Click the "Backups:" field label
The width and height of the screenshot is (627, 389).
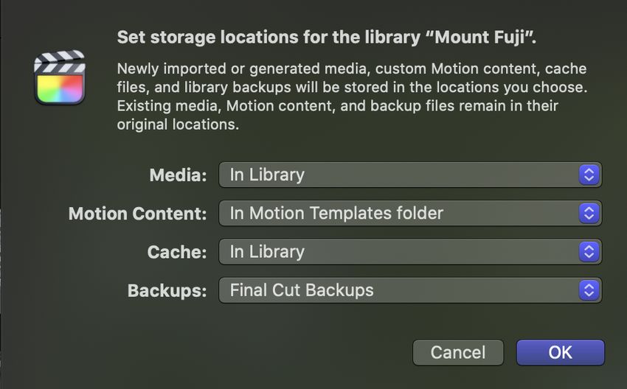coord(167,291)
